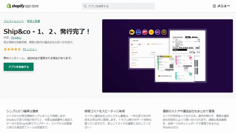
Task: Click the Sagawa blue carrier icon
Action: 138,32
